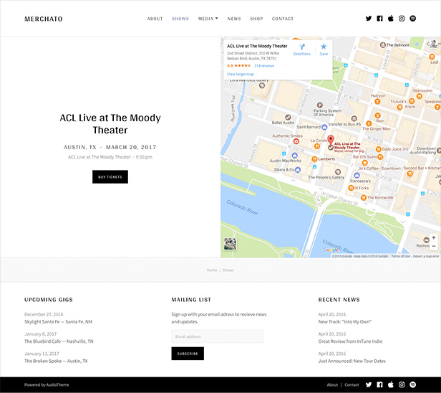This screenshot has width=441, height=393.
Task: Click The People's Gallery map marker
Action: click(x=338, y=172)
